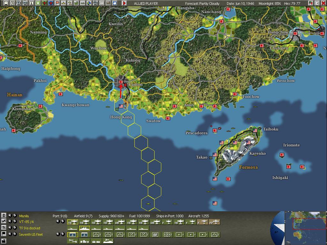Screen dimensions: 327x245
Task: Click the save game disk icon
Action: point(6,3)
